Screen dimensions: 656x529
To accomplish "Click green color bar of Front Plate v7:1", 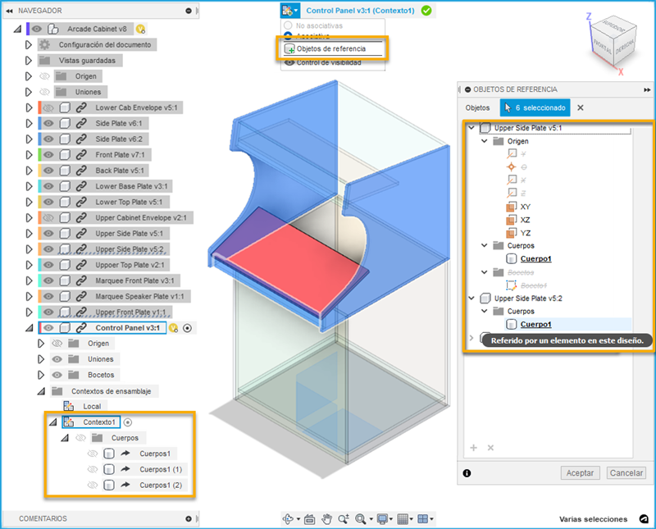I will [39, 155].
